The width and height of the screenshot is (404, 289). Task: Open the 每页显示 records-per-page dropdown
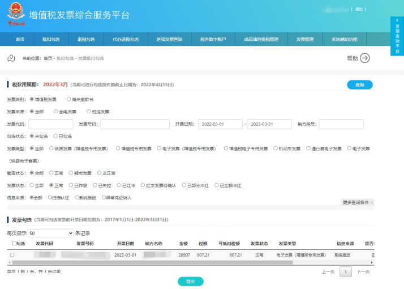(50, 233)
